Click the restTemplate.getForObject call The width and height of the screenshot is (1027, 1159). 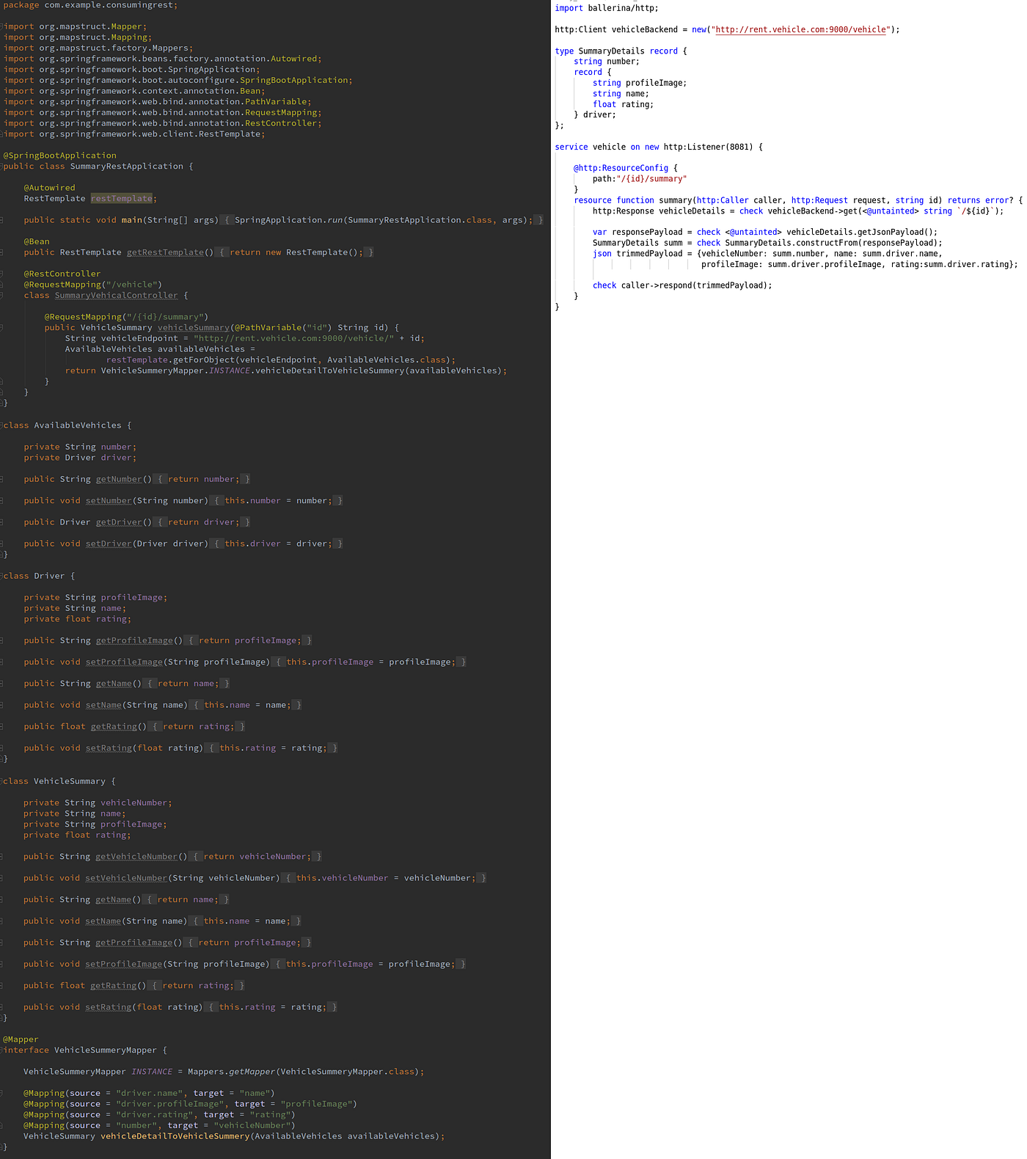point(280,360)
